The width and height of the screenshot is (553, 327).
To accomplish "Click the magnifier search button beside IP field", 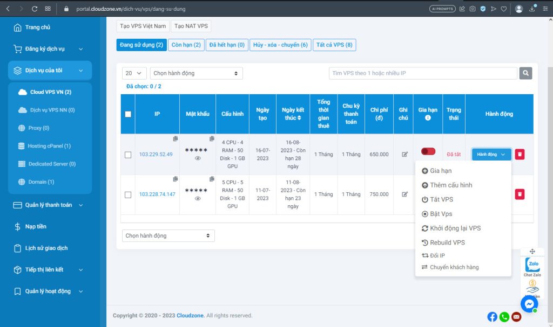I will [x=525, y=73].
